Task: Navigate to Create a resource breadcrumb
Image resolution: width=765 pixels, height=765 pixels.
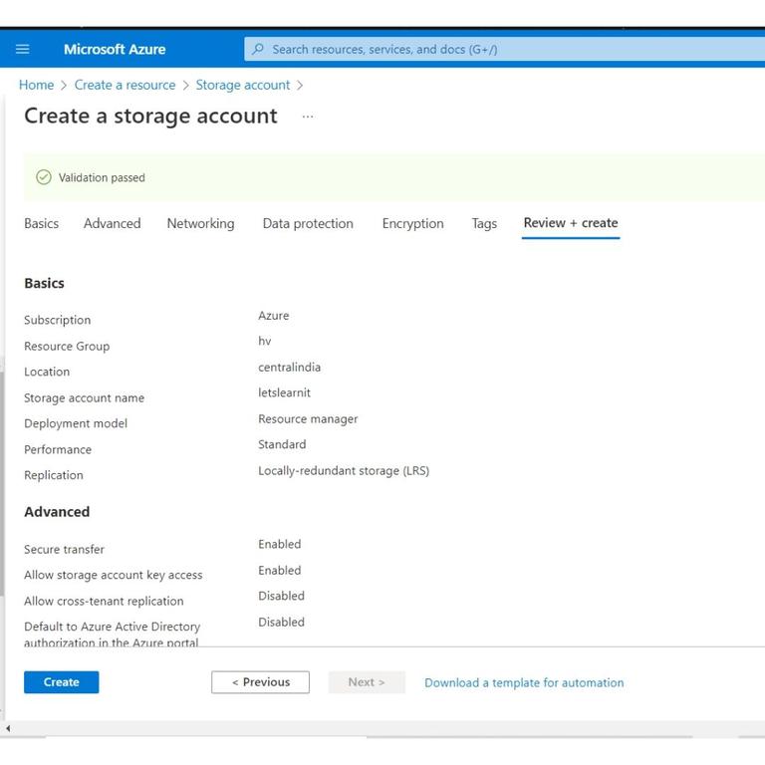Action: 125,85
